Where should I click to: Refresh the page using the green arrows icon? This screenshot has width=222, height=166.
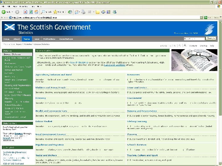tap(31, 12)
